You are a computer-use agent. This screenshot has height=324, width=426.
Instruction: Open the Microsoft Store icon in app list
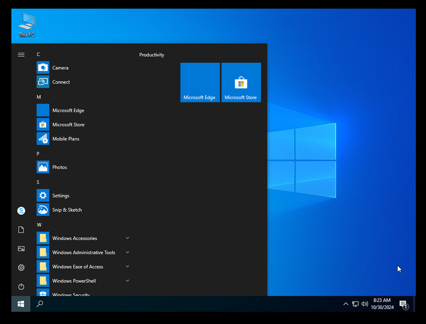coord(43,124)
